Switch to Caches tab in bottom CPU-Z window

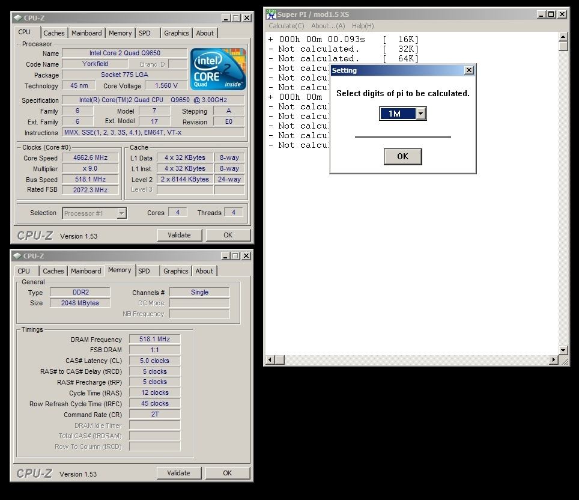(53, 271)
